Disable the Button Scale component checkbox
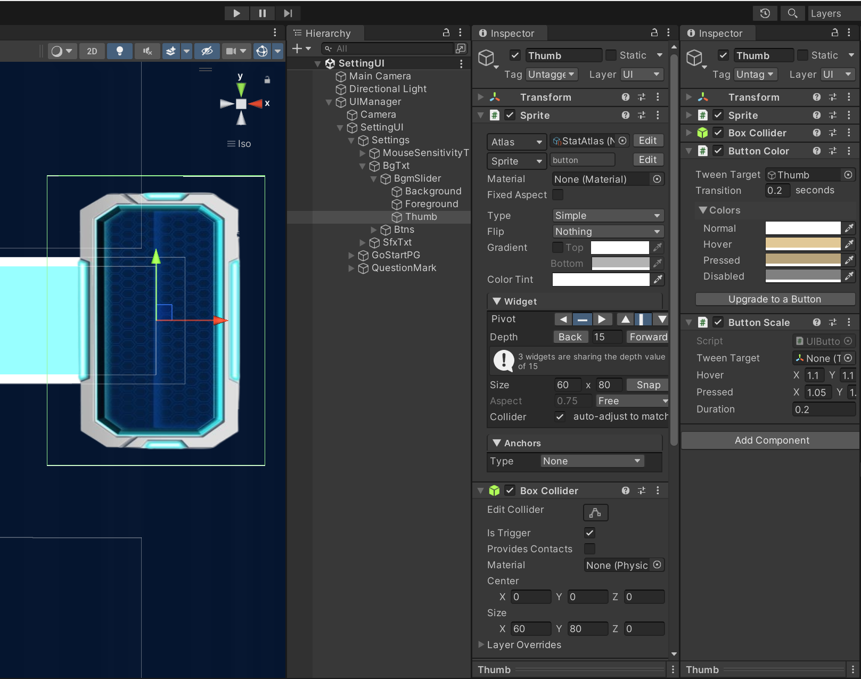 tap(718, 322)
